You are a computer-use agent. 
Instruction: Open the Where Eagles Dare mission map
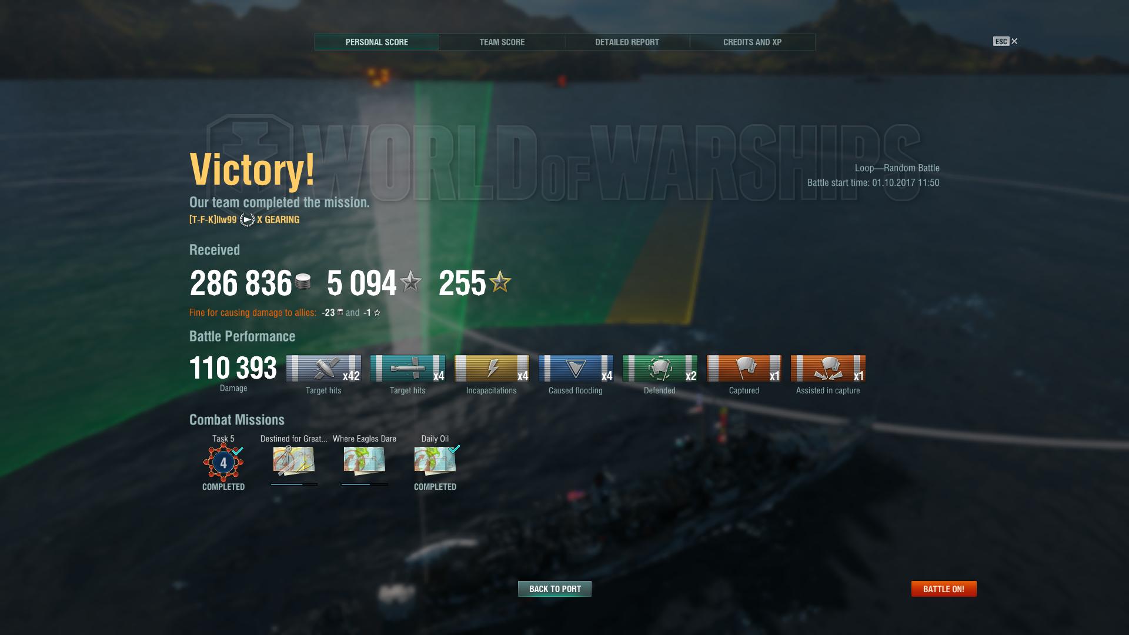coord(365,460)
